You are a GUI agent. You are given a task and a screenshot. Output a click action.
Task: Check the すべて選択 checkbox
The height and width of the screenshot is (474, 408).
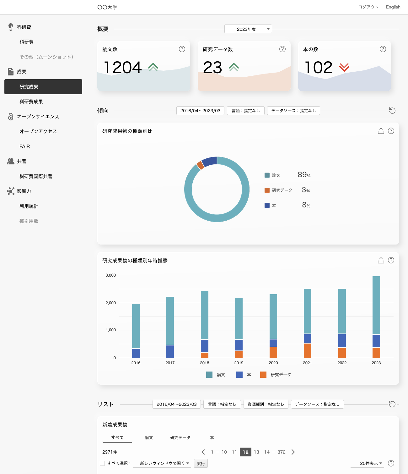tap(102, 463)
